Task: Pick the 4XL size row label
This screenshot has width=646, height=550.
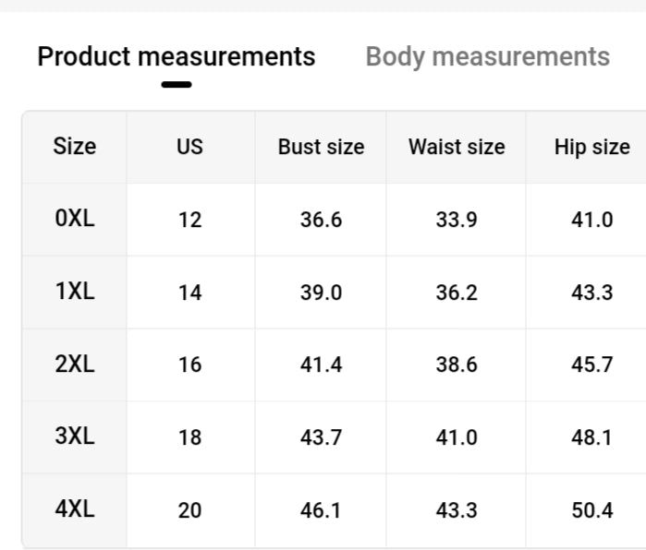Action: 74,508
